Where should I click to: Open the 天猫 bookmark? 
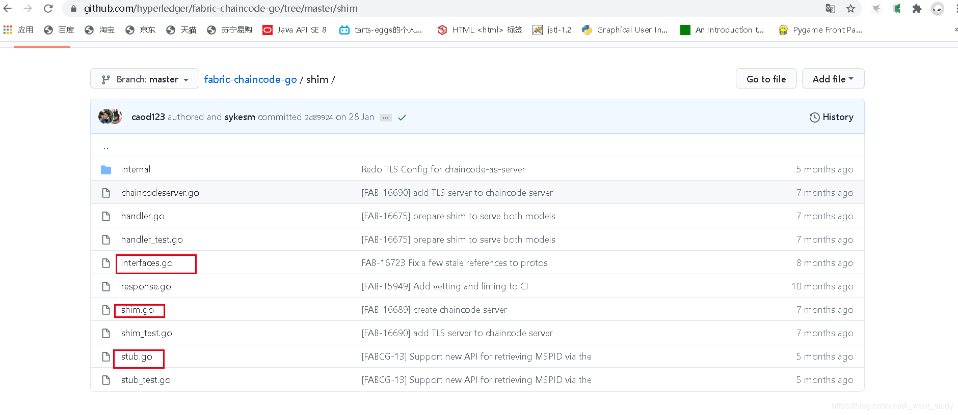[181, 30]
